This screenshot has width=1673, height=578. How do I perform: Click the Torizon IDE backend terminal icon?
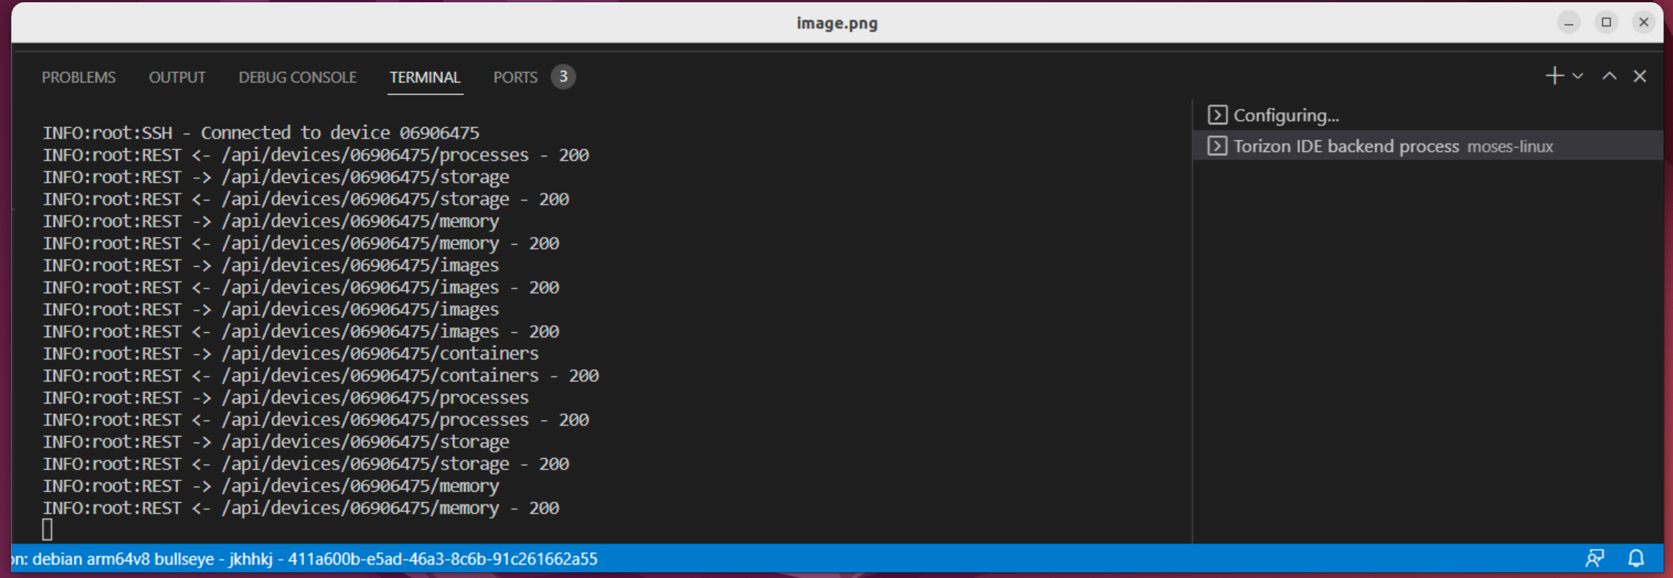click(1217, 146)
